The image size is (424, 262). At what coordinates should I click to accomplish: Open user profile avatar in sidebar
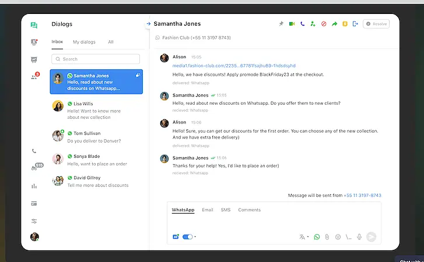click(x=34, y=236)
